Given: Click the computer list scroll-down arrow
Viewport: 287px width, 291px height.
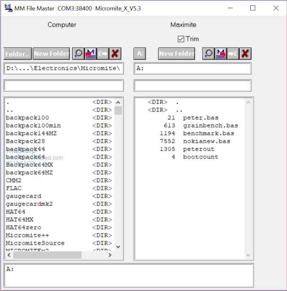Looking at the screenshot, I should coord(118,247).
